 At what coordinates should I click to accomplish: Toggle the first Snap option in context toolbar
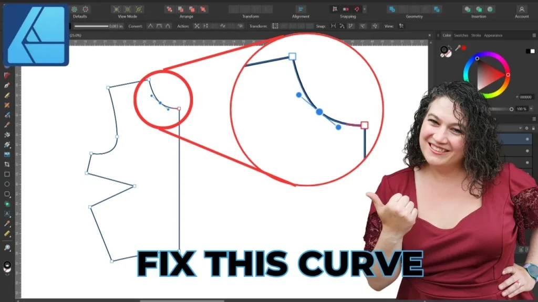[333, 26]
